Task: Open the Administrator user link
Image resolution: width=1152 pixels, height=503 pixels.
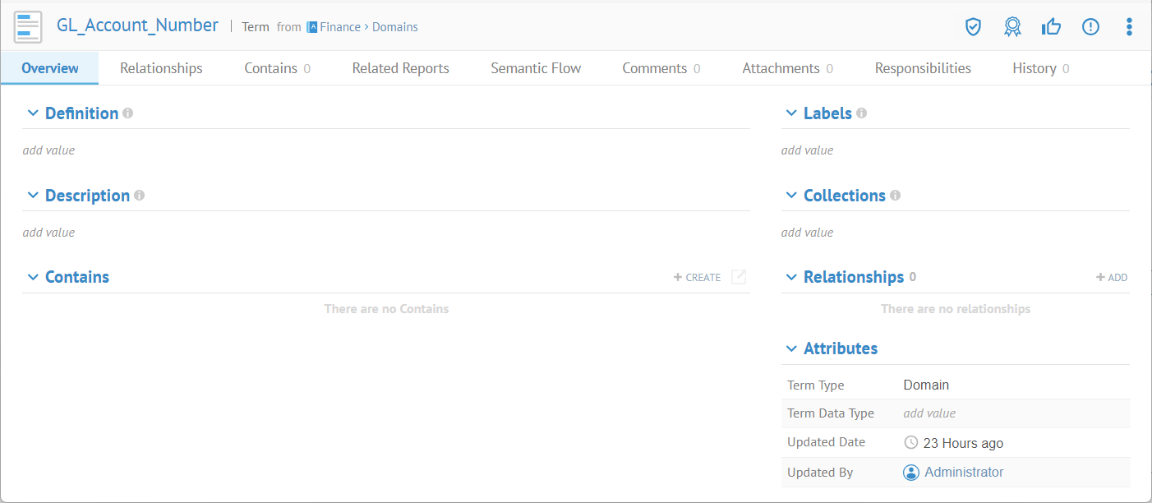Action: [x=963, y=473]
